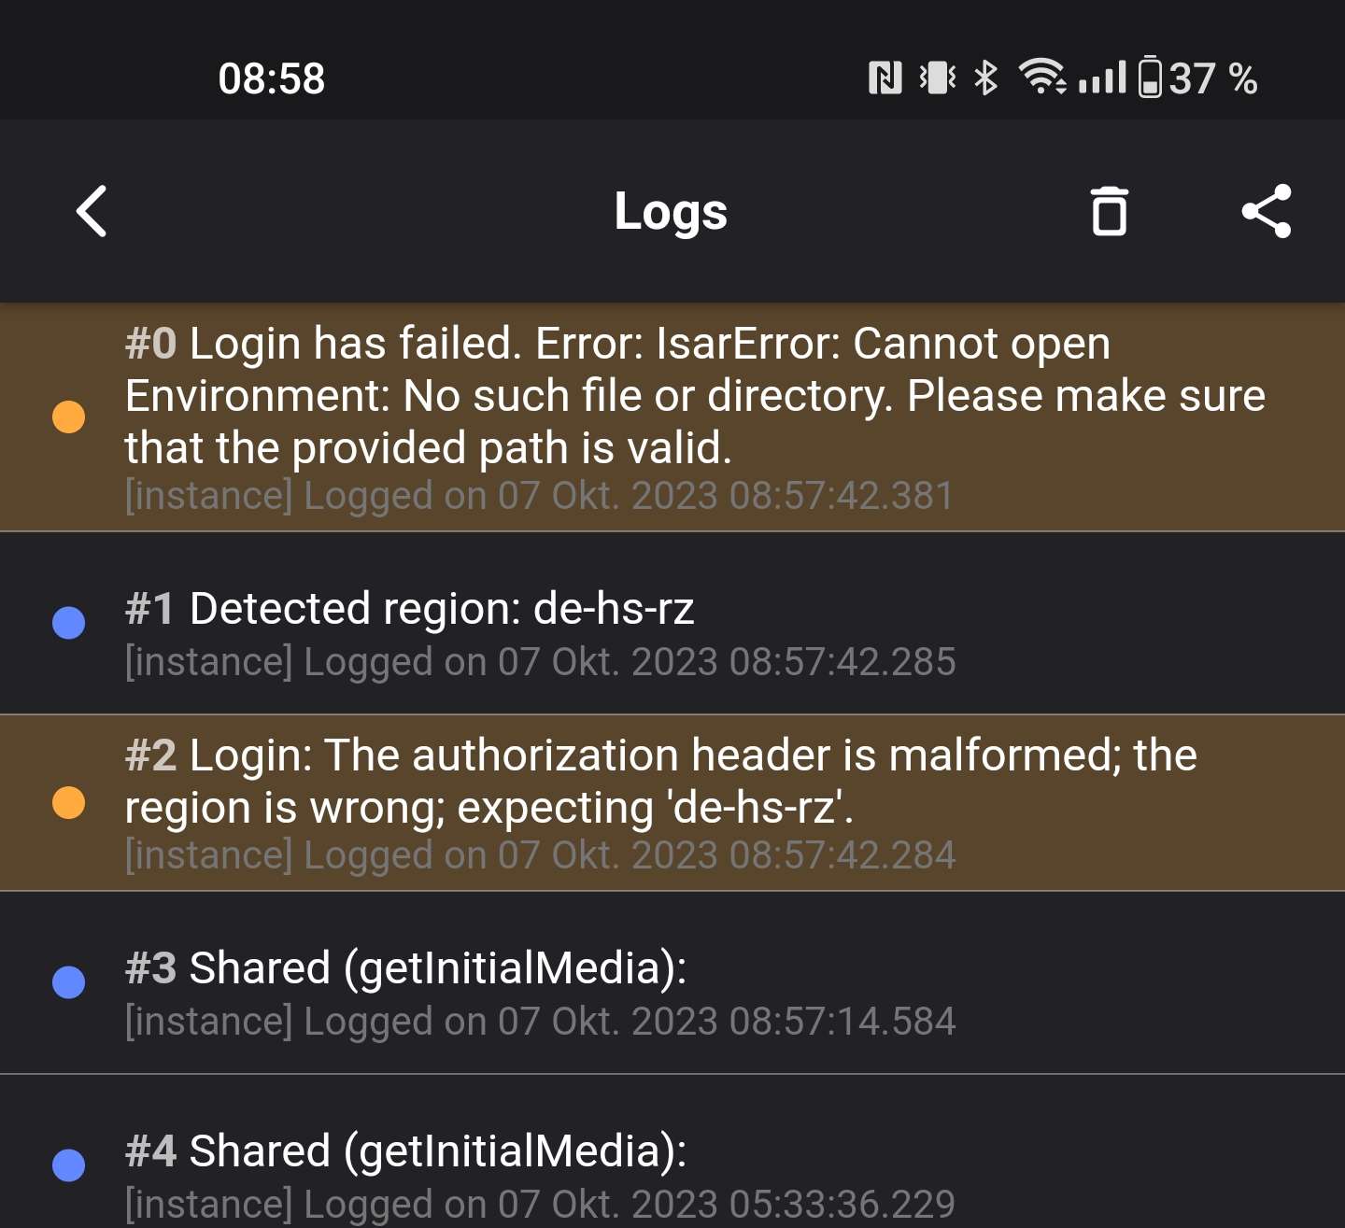Tap the orange dot on log #2
The width and height of the screenshot is (1345, 1228).
click(x=68, y=802)
